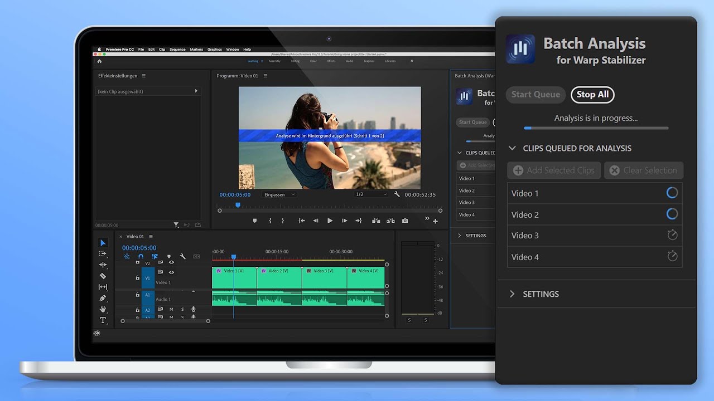Click the Video 2 clip in the timeline

pos(279,277)
